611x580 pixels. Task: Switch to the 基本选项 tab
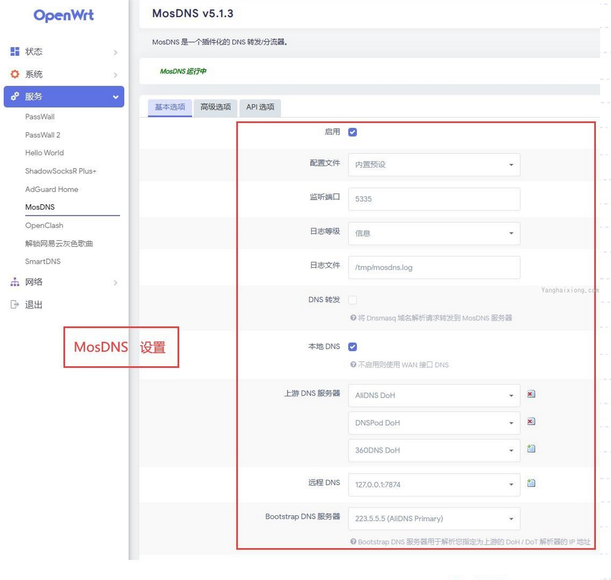[x=170, y=107]
